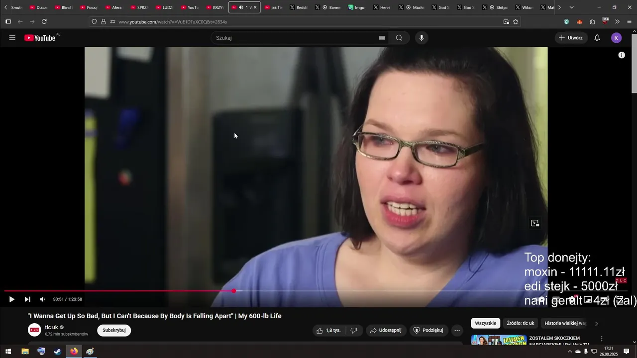Share video with Udostępnij button
Image resolution: width=637 pixels, height=358 pixels.
click(x=386, y=330)
